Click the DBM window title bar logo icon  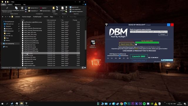pyautogui.click(x=106, y=25)
